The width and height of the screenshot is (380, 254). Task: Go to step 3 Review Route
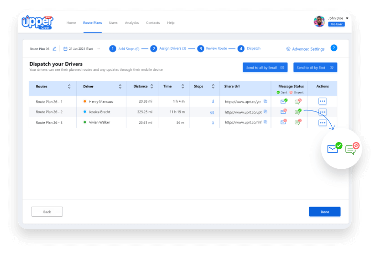click(212, 48)
